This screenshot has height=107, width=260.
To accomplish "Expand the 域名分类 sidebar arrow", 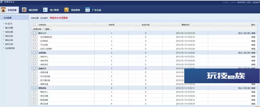I will point(4,36).
